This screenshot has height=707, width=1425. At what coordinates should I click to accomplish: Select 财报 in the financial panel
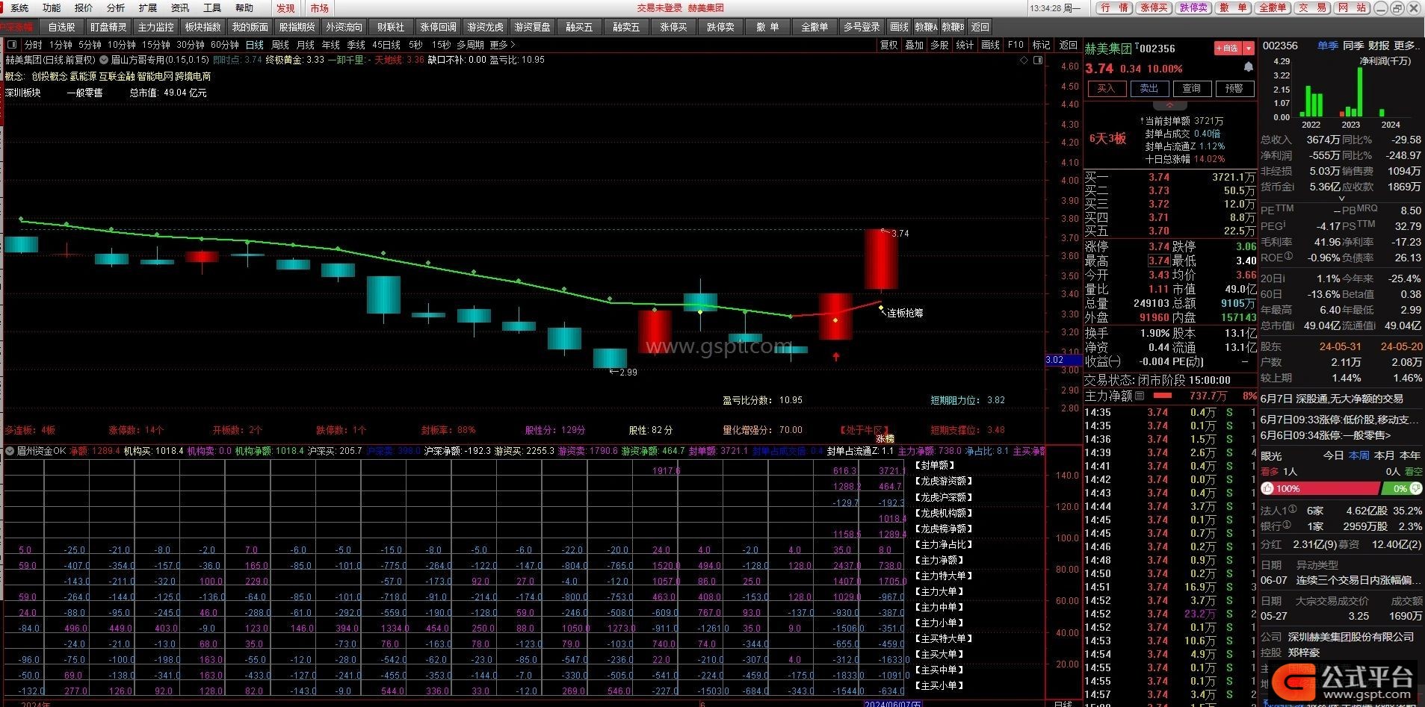pos(1379,46)
